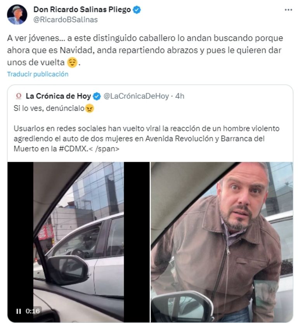Open the left video showing the car mirror

[78, 242]
